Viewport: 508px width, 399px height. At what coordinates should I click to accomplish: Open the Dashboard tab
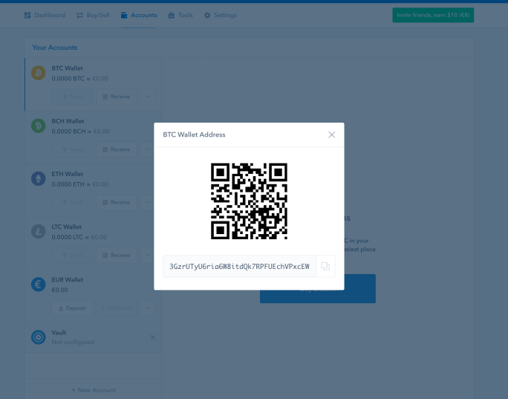tap(45, 16)
